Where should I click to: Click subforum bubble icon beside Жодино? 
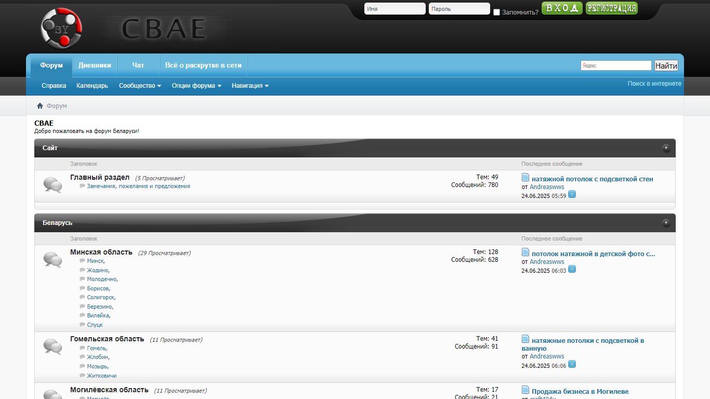(x=82, y=270)
